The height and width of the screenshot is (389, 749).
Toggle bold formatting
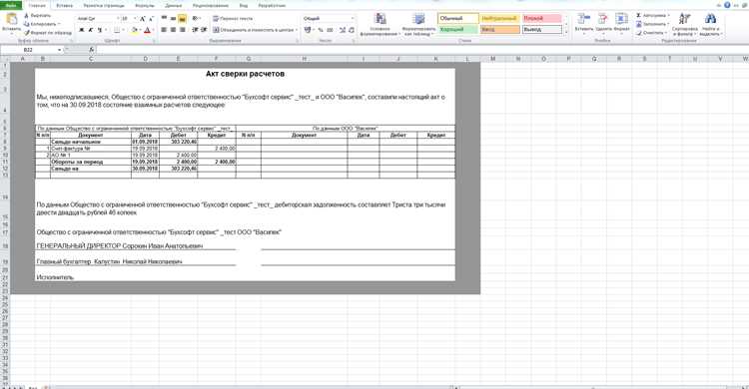(x=82, y=30)
